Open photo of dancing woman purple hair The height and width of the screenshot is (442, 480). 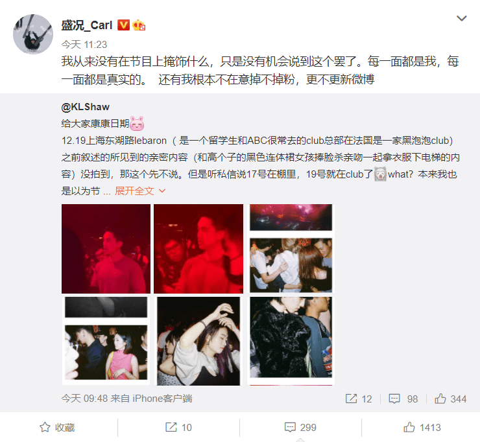point(198,341)
